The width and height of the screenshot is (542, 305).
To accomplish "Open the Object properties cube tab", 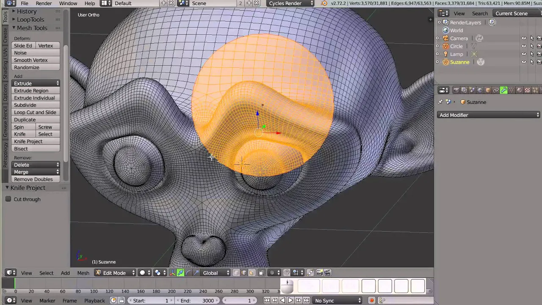I will point(488,90).
